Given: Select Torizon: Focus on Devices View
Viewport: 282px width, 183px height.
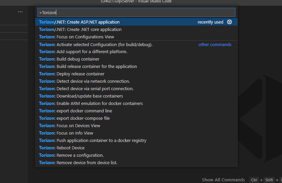Looking at the screenshot, I should pos(136,126).
